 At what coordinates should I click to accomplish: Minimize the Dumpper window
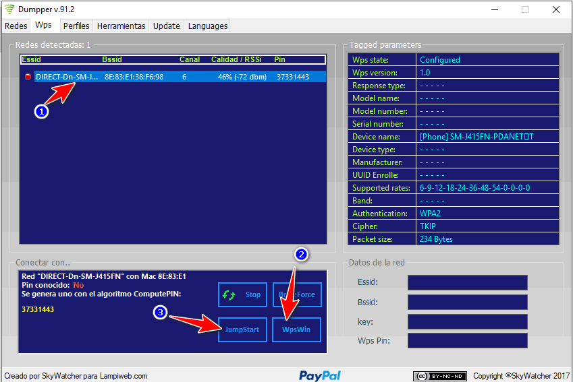[495, 9]
